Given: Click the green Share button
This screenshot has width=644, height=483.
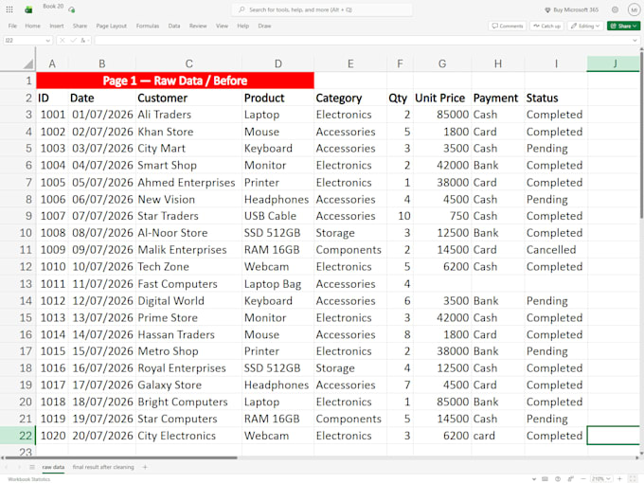Looking at the screenshot, I should point(623,26).
